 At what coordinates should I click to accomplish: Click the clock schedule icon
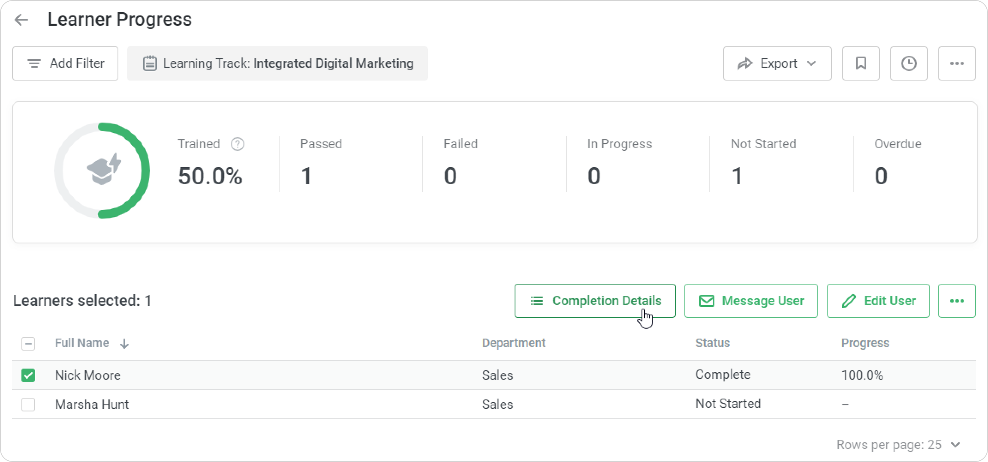909,63
